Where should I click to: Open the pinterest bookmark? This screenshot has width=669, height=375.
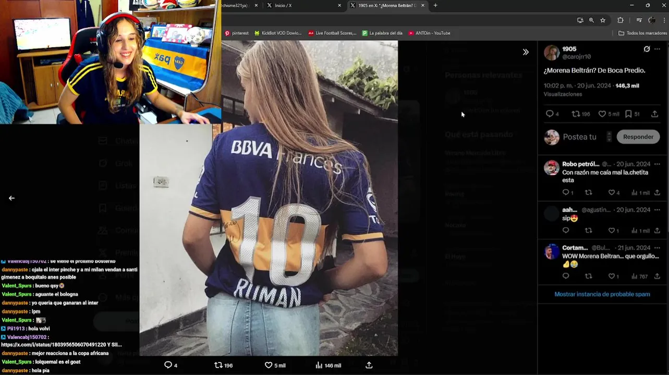pos(236,33)
